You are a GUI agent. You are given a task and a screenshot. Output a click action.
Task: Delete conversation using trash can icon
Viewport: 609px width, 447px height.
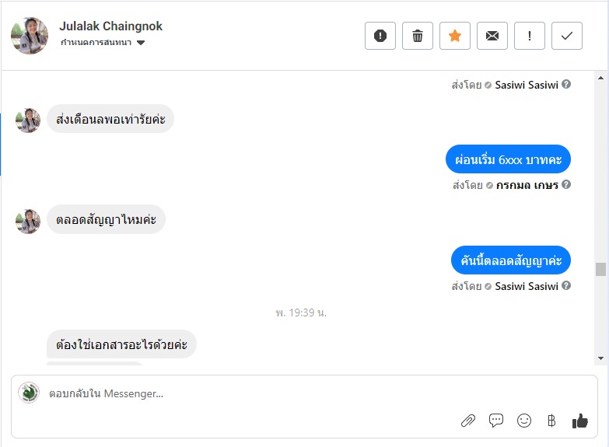coord(418,36)
